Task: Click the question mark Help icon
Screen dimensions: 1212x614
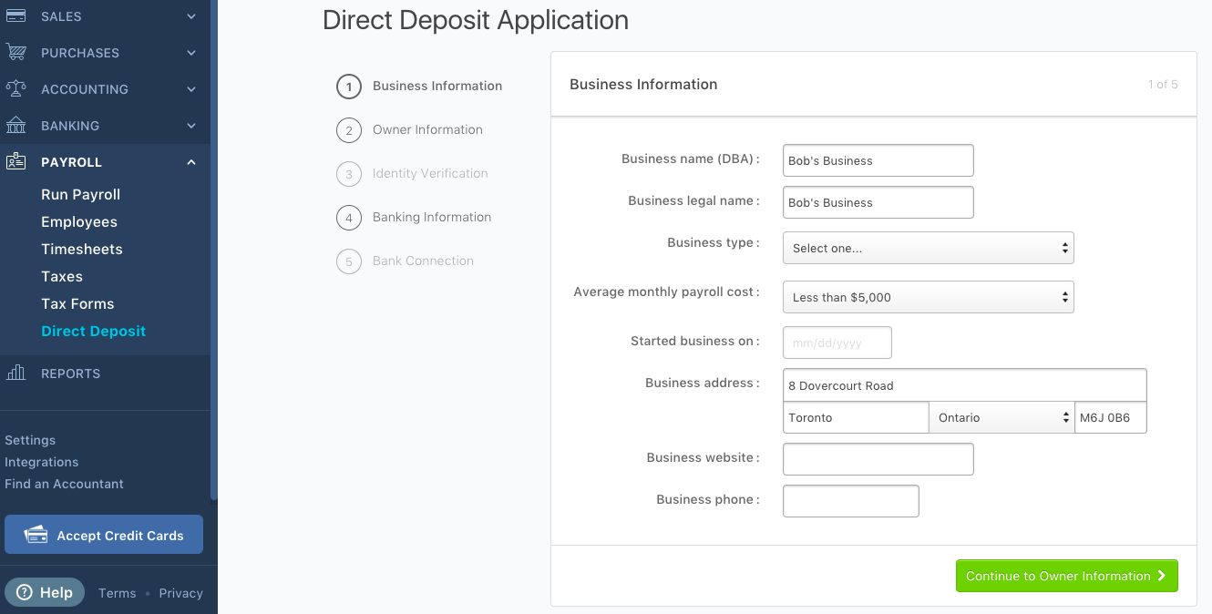Action: pos(25,592)
